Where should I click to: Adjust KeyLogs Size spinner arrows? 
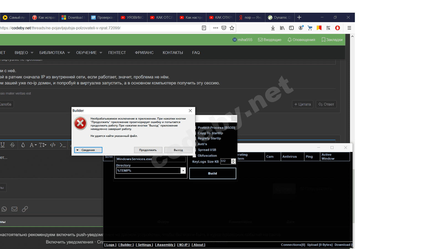pos(233,161)
